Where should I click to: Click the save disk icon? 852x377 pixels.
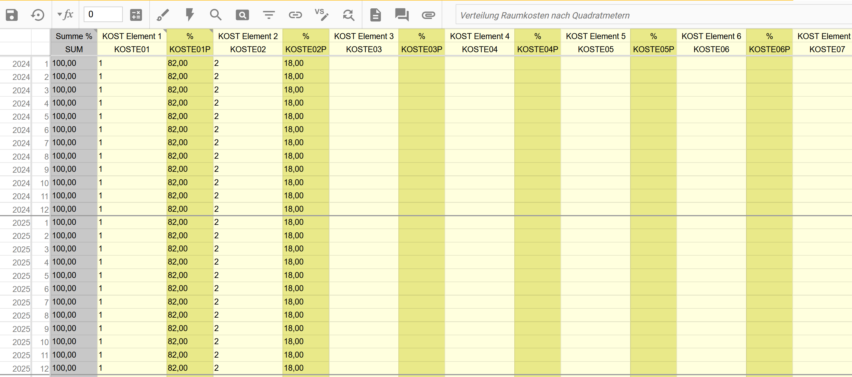click(x=12, y=15)
